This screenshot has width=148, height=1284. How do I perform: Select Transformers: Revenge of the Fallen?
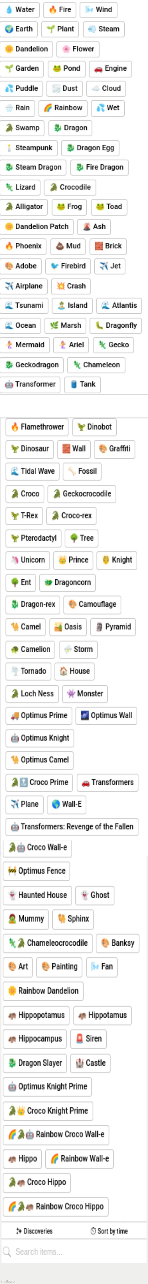pyautogui.click(x=72, y=827)
